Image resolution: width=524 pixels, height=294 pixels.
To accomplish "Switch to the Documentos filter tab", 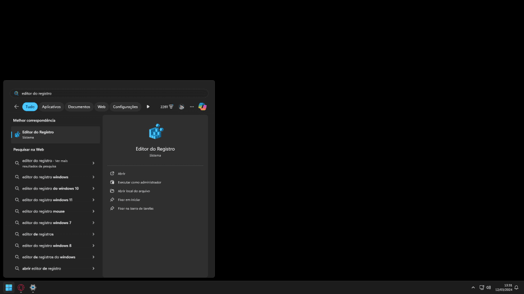I will pos(79,107).
